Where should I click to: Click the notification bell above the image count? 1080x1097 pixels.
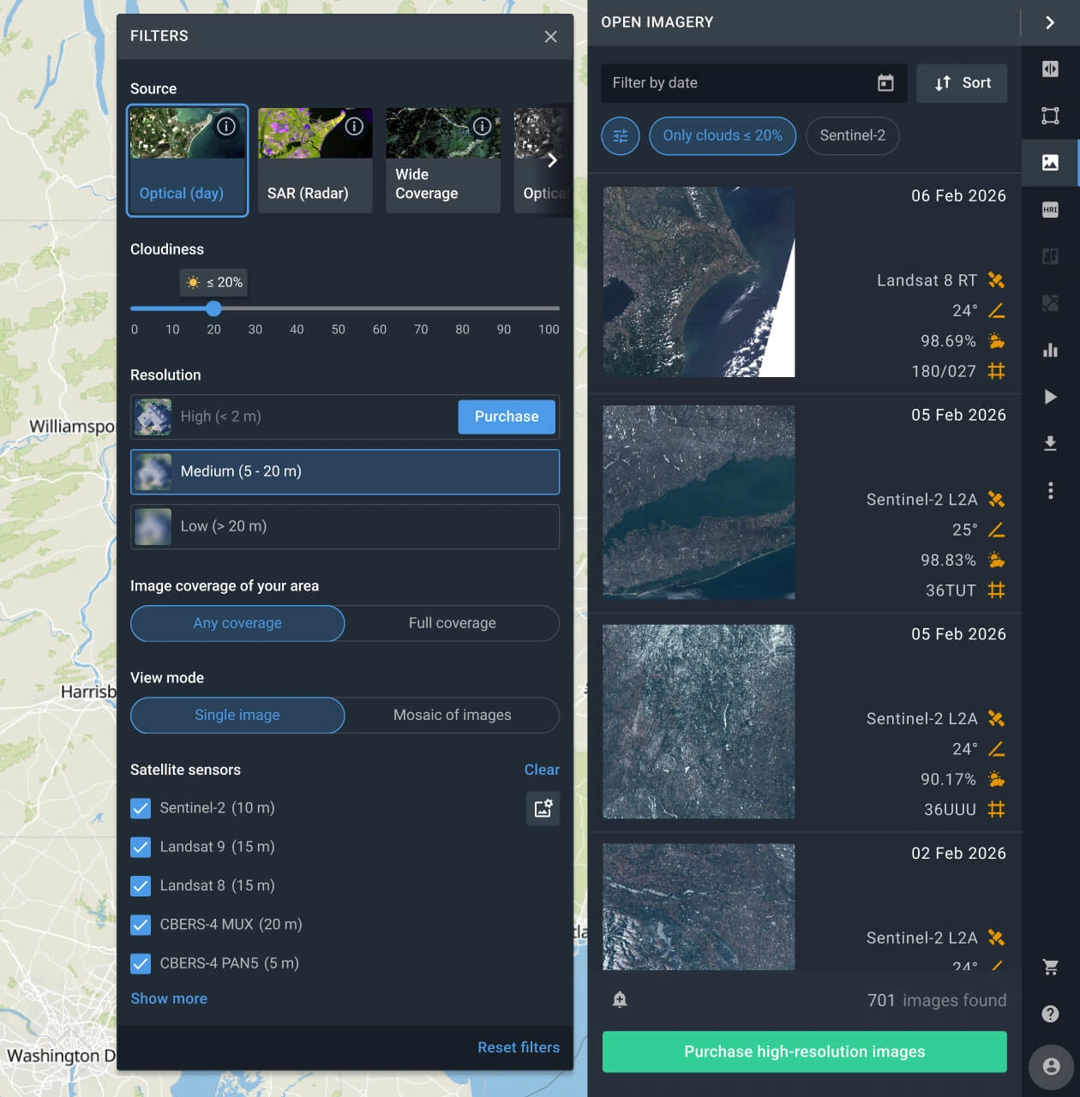(x=619, y=999)
